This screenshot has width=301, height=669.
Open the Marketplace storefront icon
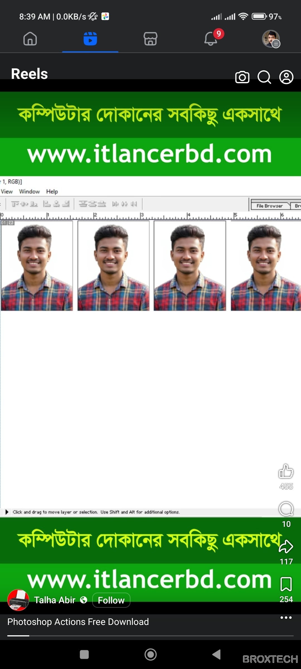(x=151, y=39)
